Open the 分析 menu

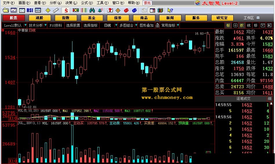[56, 3]
